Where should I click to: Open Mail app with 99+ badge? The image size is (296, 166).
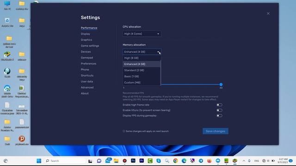[108, 160]
